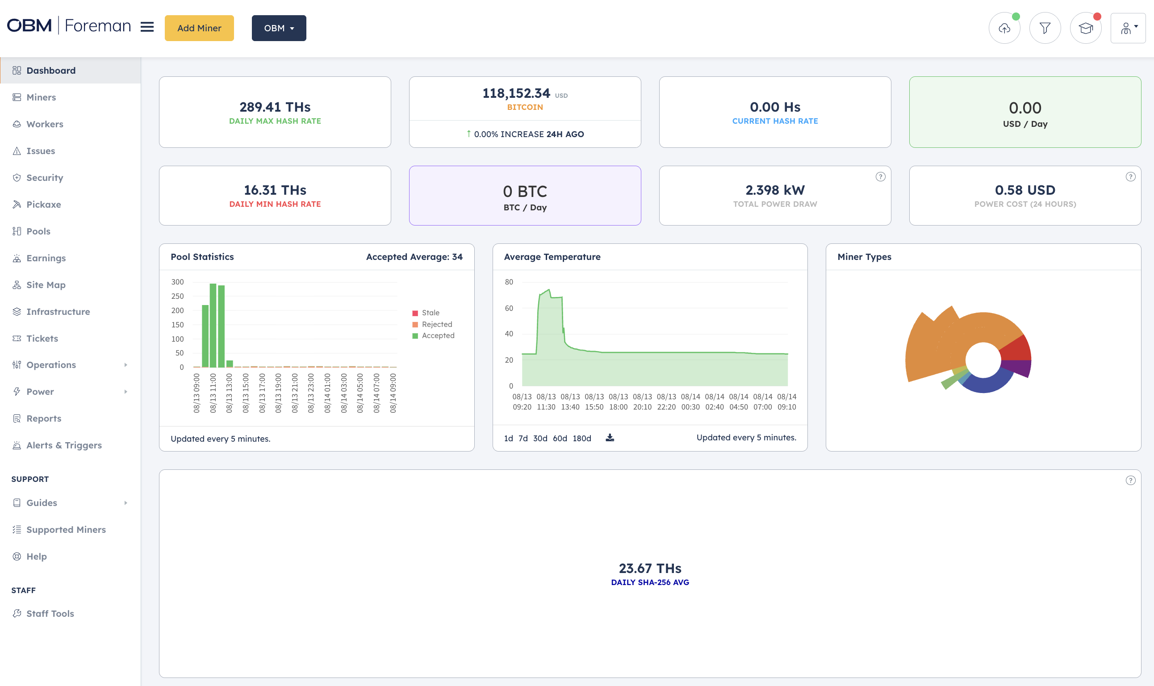Click the Tickets sidebar icon
Screen dimensions: 1154x686
pyautogui.click(x=17, y=339)
